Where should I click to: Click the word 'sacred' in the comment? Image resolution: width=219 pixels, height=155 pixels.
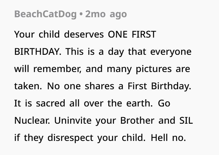click(x=51, y=103)
